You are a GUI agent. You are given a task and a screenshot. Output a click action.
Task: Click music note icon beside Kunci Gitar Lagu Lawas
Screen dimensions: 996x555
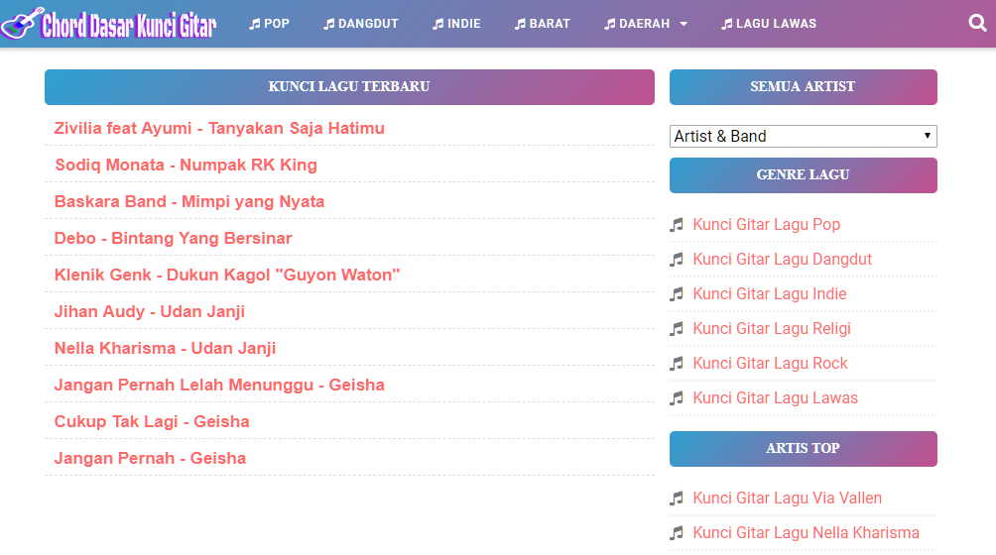(677, 398)
